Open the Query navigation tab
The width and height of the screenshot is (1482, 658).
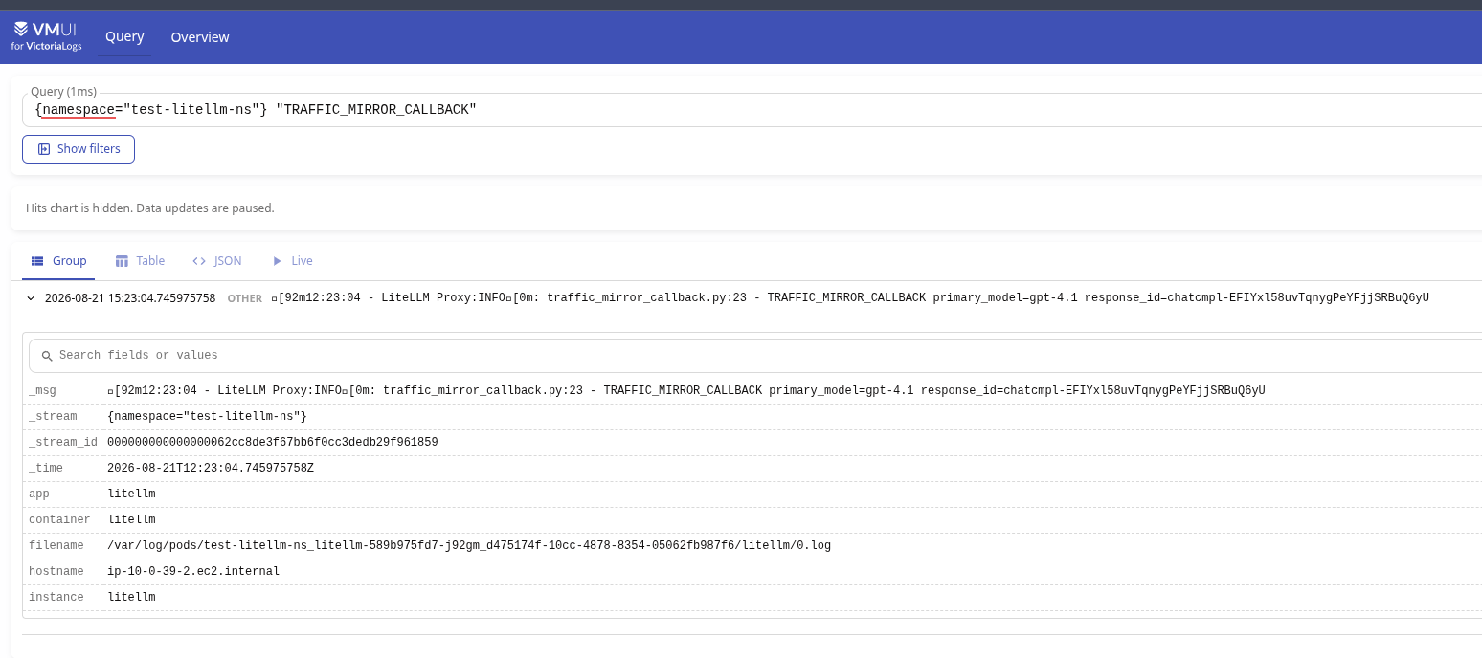click(x=124, y=36)
